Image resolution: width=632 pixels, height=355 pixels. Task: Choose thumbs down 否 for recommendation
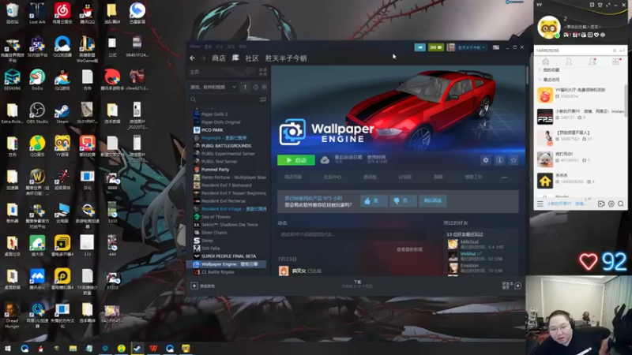[x=403, y=200]
